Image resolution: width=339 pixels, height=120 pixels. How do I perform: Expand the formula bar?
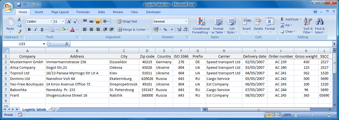point(334,44)
